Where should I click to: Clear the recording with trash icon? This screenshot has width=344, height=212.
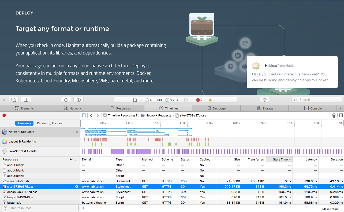click(x=334, y=115)
